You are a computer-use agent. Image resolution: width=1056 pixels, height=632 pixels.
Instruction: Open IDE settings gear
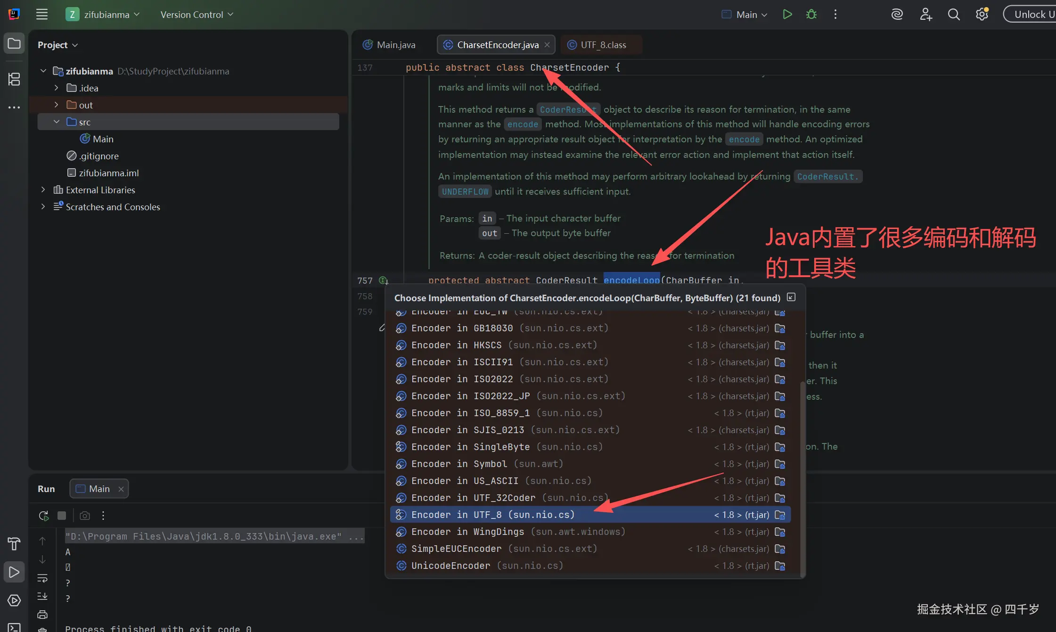(982, 14)
